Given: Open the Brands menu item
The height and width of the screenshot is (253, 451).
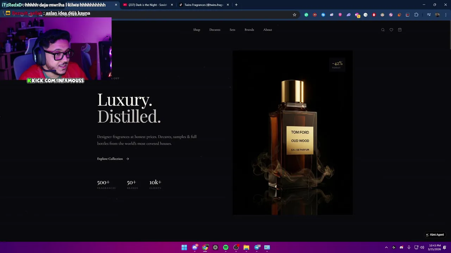Looking at the screenshot, I should click(x=249, y=30).
